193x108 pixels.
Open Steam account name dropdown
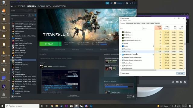click(x=120, y=3)
